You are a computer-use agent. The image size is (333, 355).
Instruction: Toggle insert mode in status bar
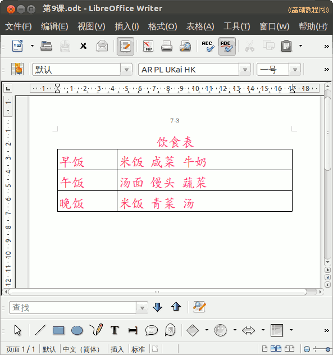tap(117, 349)
